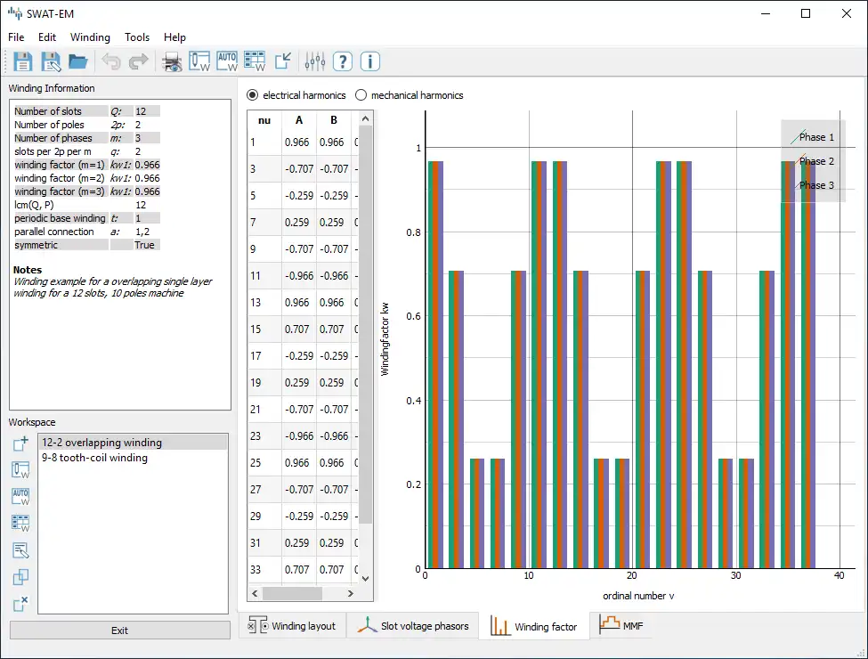Select the electrical harmonics radio button
868x659 pixels.
(253, 95)
